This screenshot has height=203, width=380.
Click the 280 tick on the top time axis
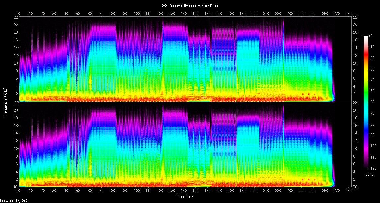click(x=348, y=14)
